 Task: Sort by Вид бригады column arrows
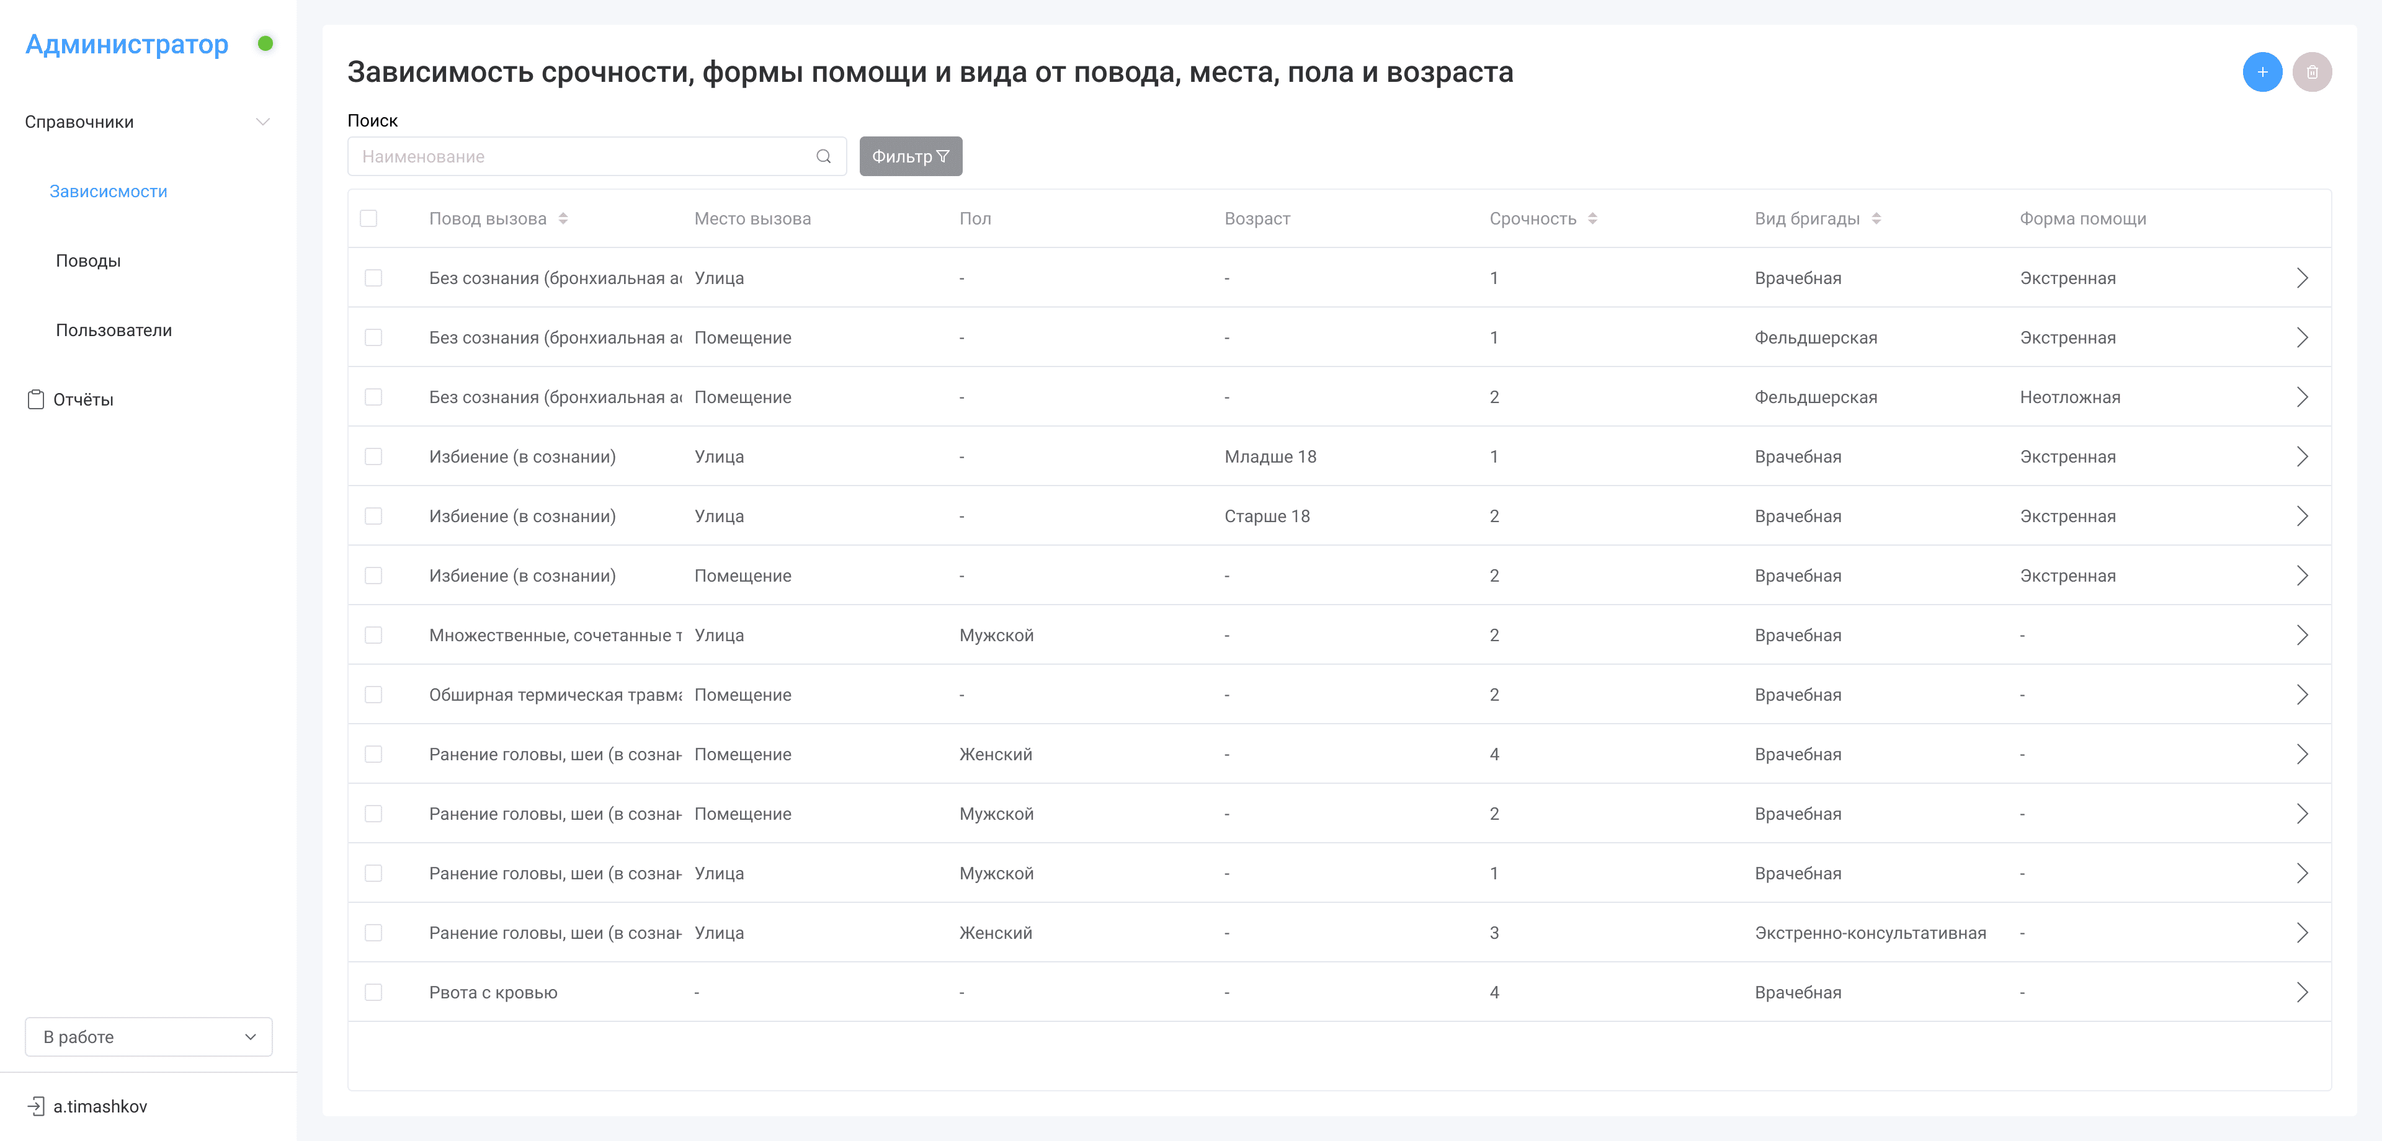click(1875, 219)
